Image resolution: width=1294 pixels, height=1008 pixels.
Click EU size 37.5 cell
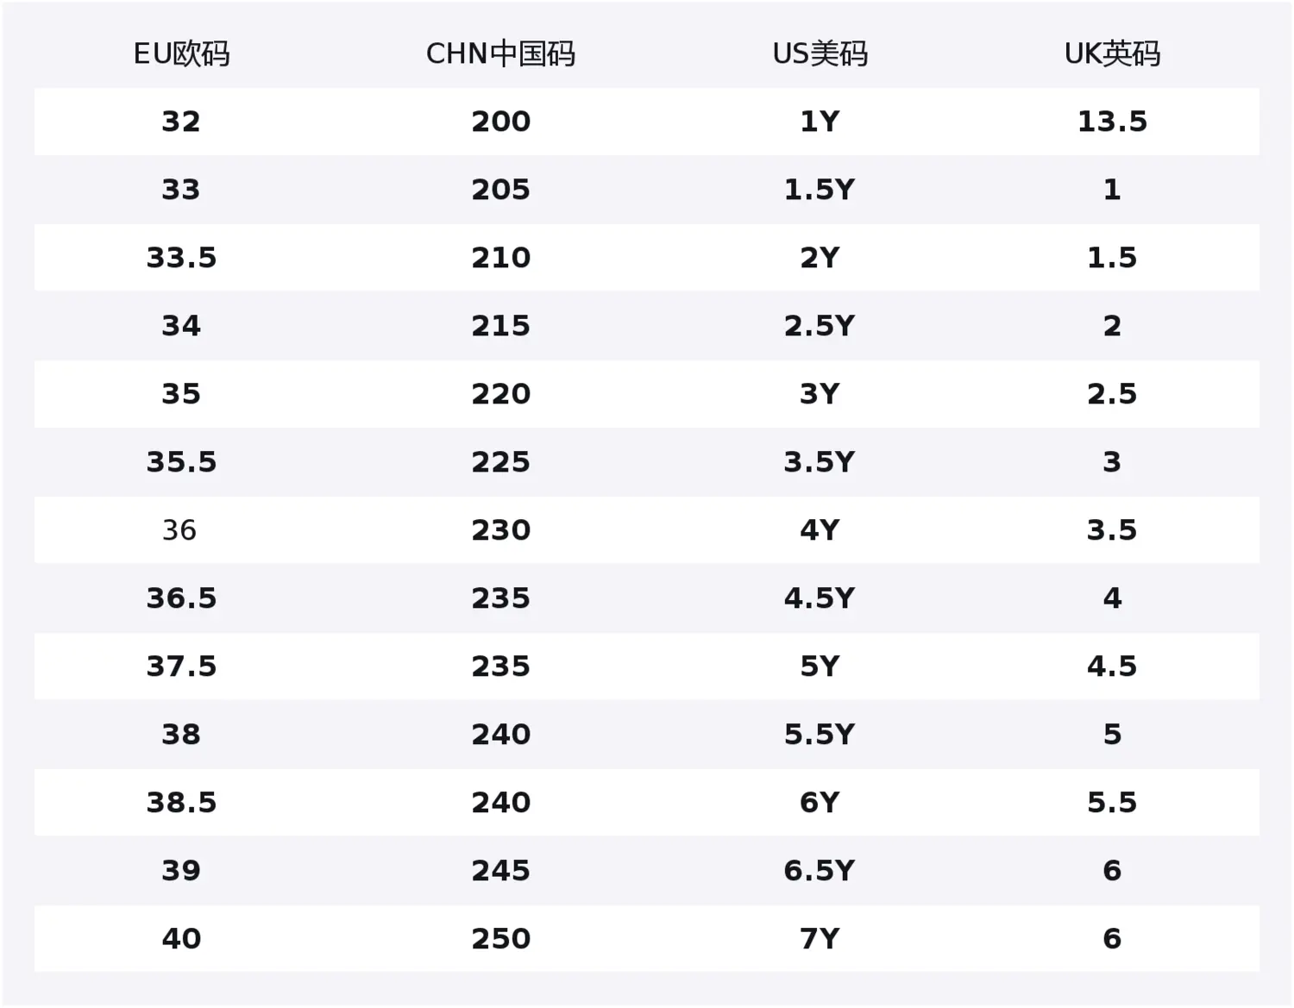181,667
